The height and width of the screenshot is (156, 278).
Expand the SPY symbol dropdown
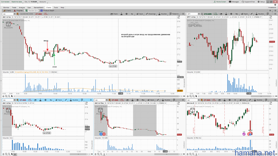point(199,14)
